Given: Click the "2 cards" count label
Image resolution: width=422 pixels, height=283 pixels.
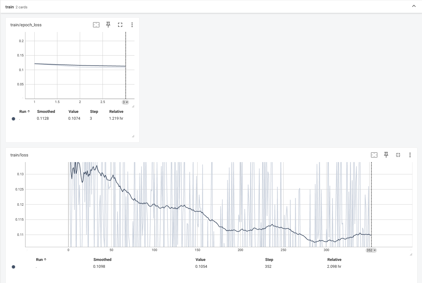Looking at the screenshot, I should 22,7.
